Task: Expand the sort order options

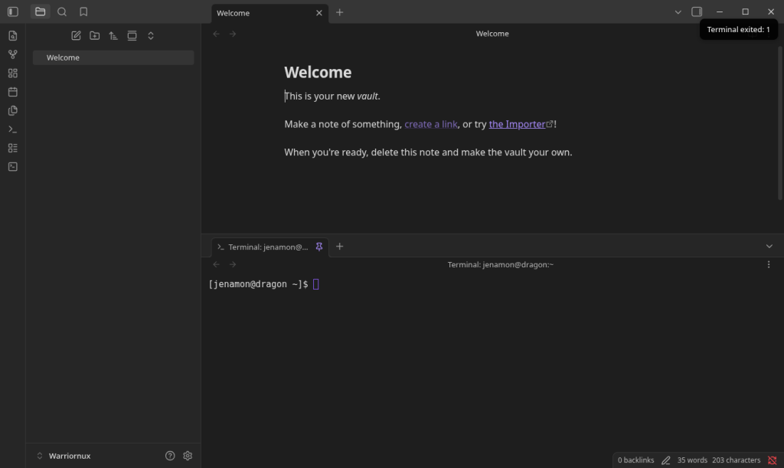Action: point(113,35)
